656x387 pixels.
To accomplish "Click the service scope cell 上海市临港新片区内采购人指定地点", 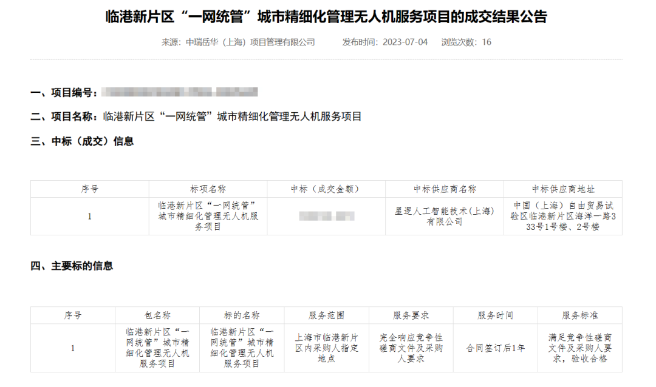I will pos(326,348).
